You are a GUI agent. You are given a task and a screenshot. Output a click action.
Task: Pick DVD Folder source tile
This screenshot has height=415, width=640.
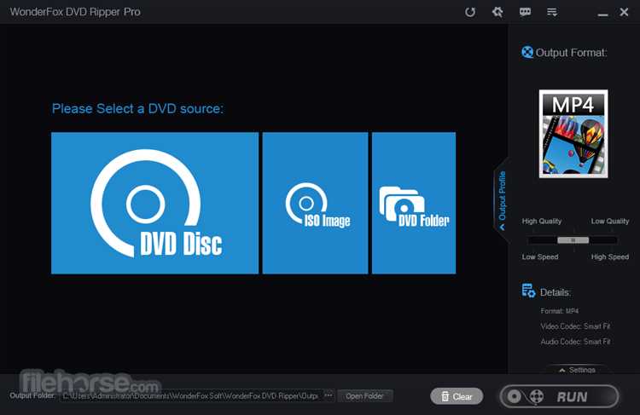[414, 203]
